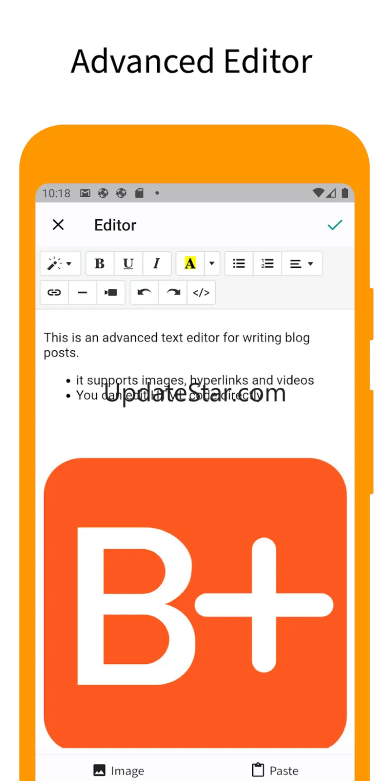
Task: Apply the yellow highlight text color
Action: click(190, 263)
